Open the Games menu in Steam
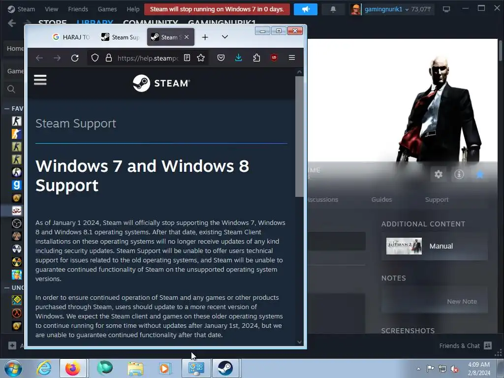The image size is (504, 378). point(107,9)
